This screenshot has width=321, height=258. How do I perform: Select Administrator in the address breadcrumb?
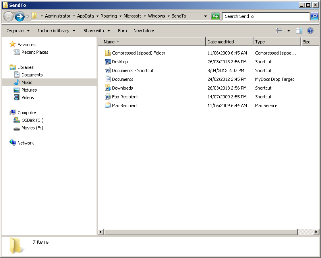pos(58,16)
